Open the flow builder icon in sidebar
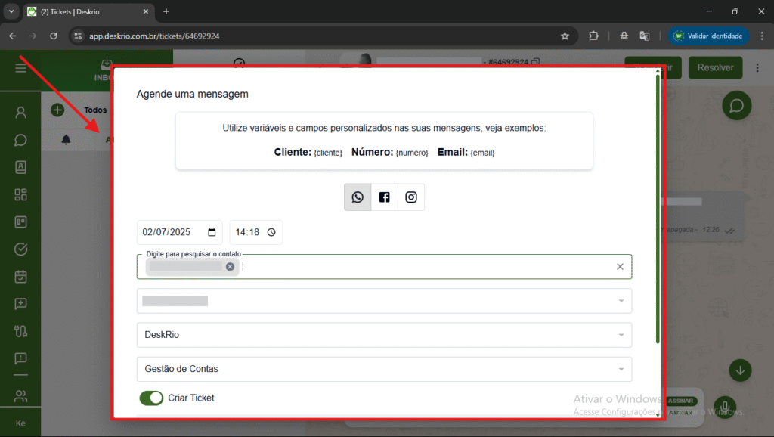The height and width of the screenshot is (437, 774). (20, 331)
